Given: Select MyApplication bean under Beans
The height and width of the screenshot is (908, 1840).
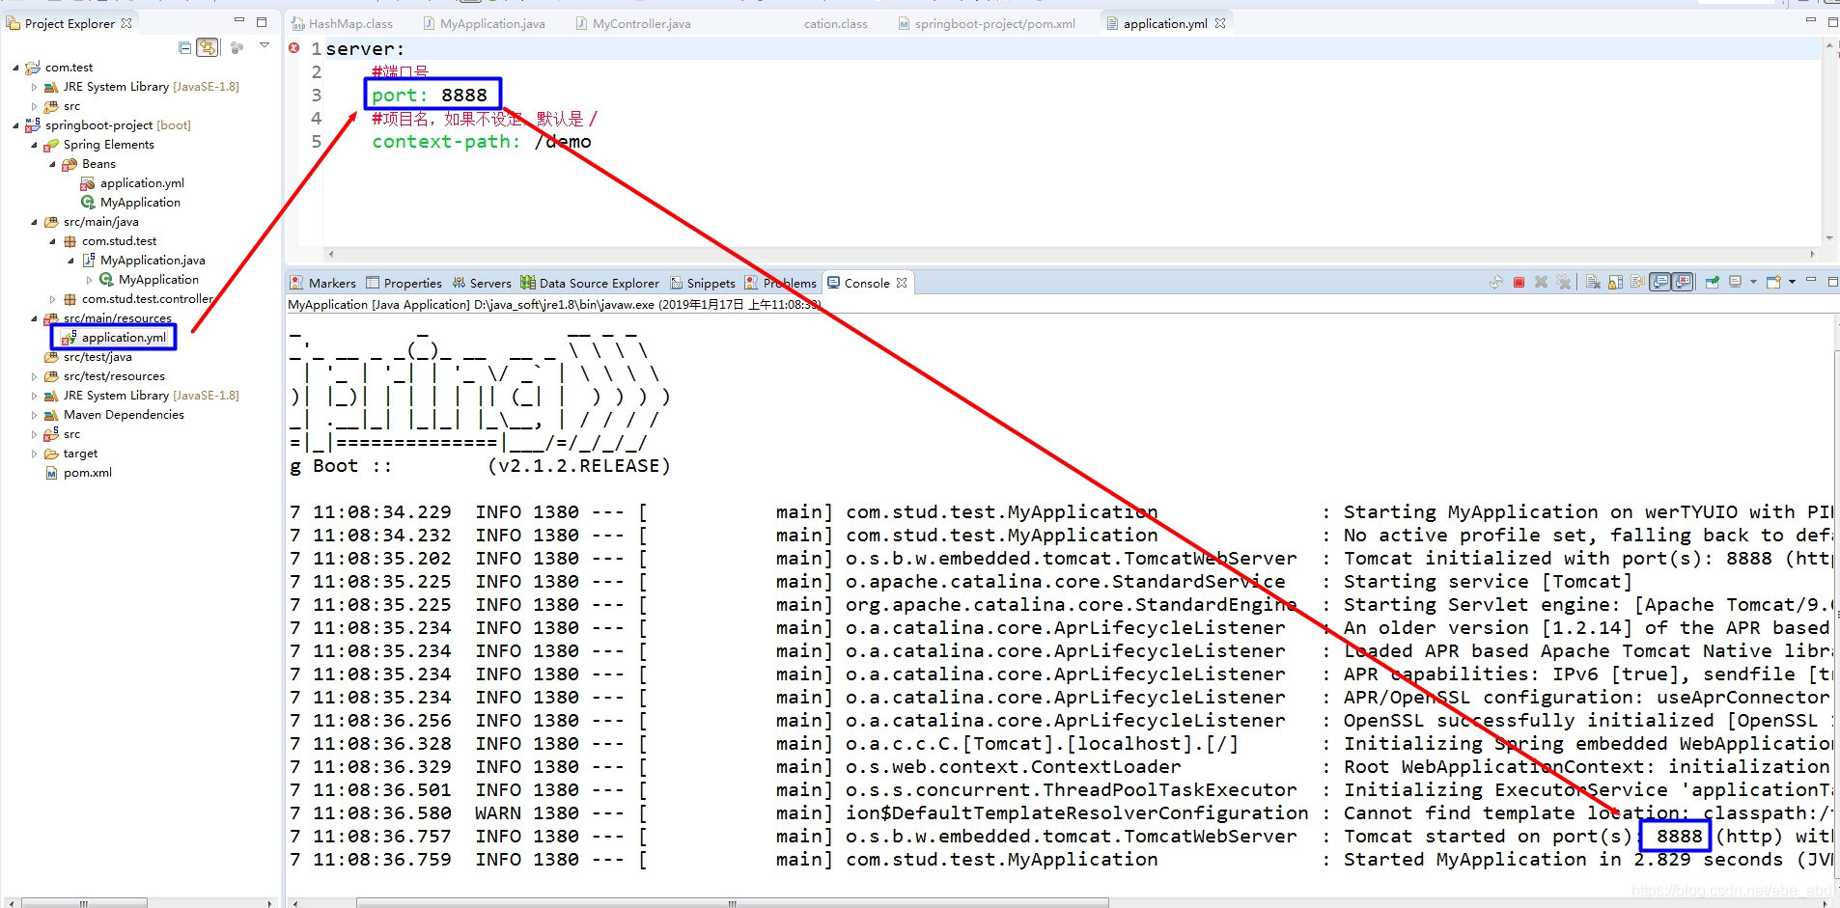Looking at the screenshot, I should point(130,203).
